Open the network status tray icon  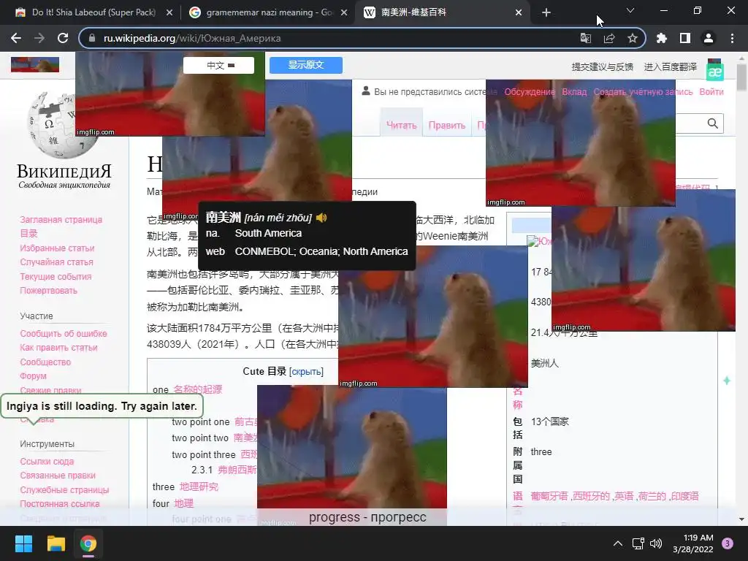coord(638,543)
